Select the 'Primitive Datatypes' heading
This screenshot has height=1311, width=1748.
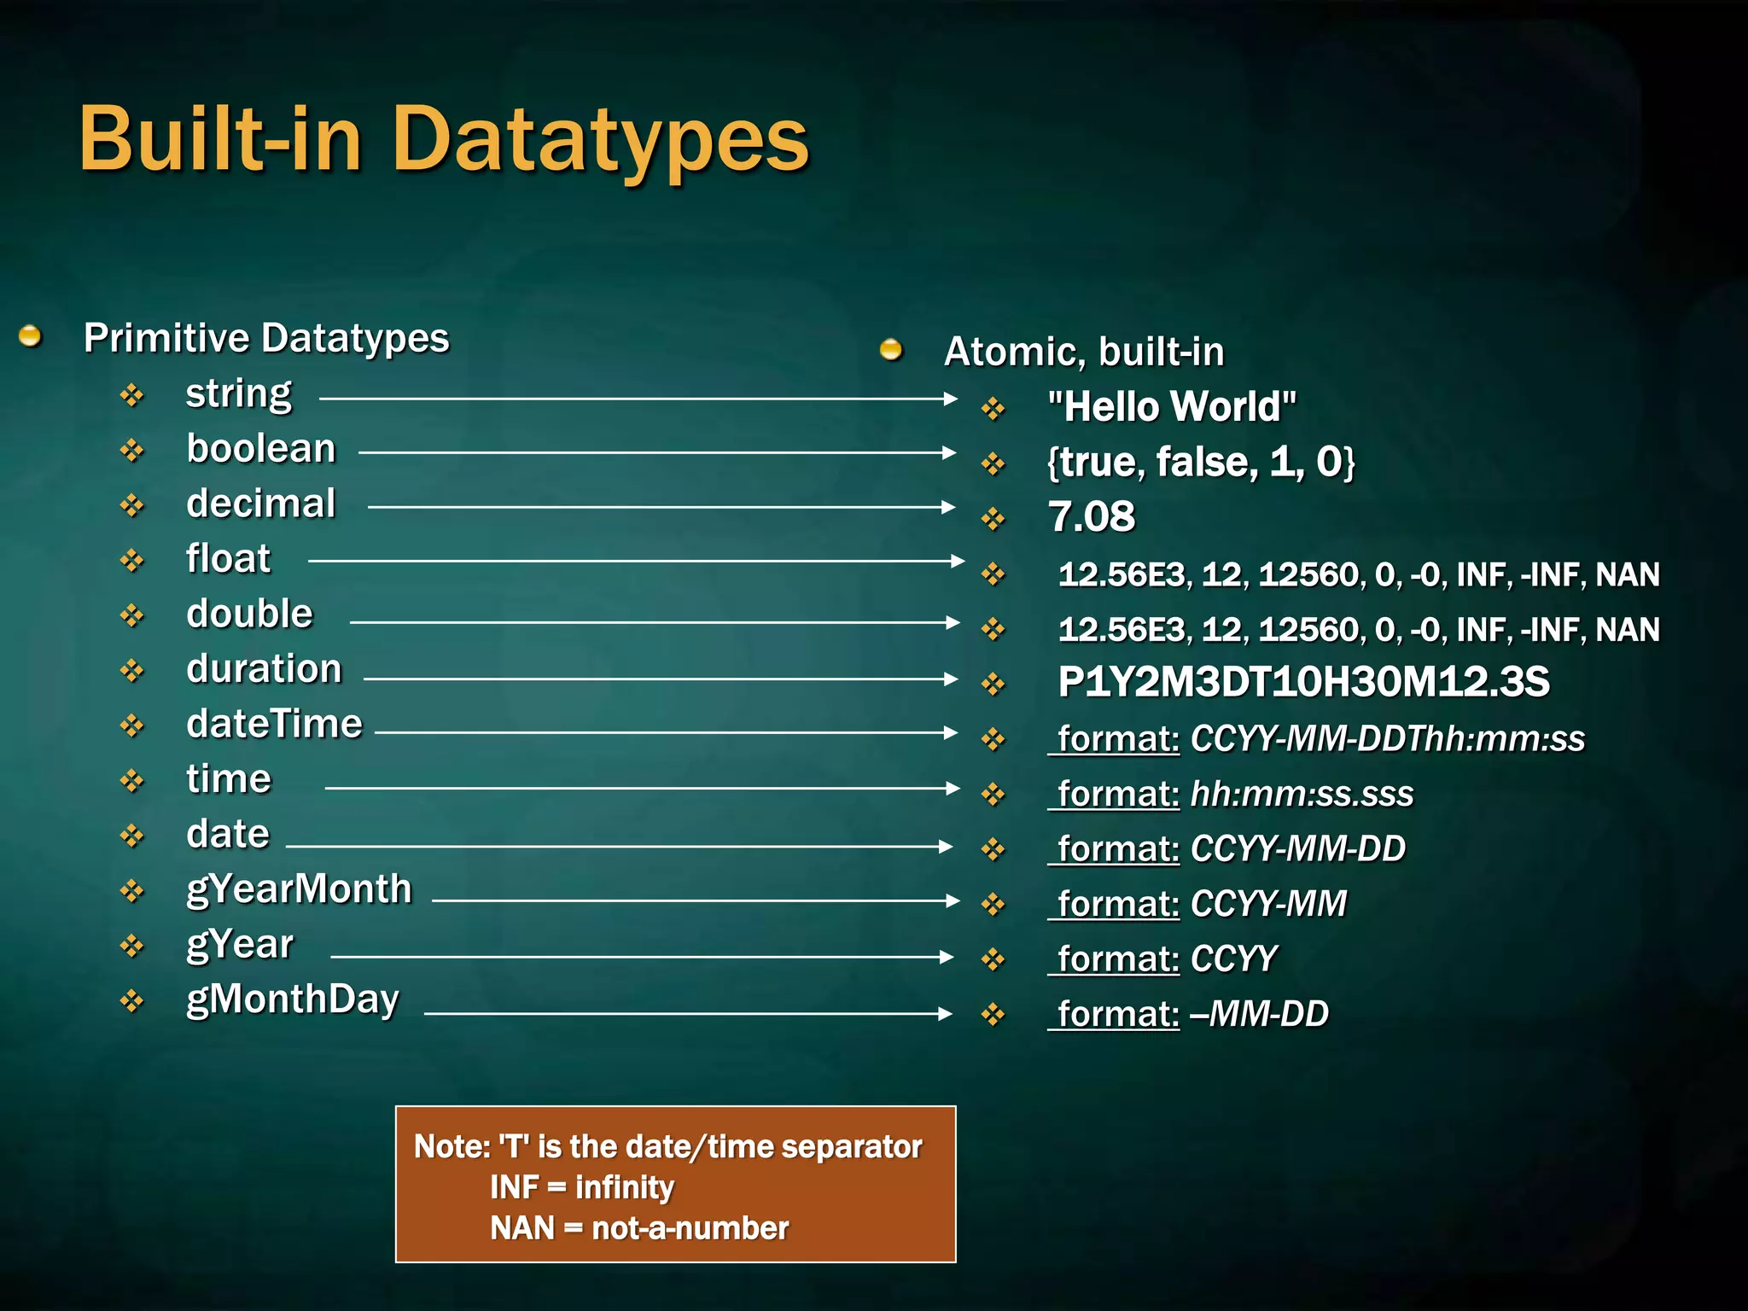click(266, 338)
